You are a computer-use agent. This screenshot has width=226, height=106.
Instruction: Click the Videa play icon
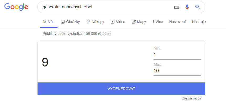[113, 22]
